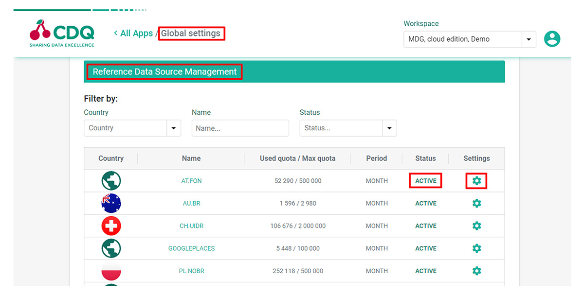This screenshot has width=584, height=295.
Task: Open the CH.UIDR data source
Action: coord(191,226)
